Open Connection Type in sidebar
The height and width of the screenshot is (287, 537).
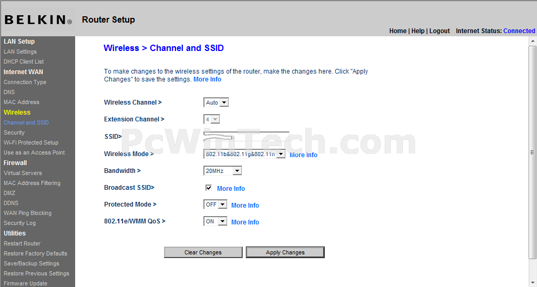pyautogui.click(x=25, y=82)
